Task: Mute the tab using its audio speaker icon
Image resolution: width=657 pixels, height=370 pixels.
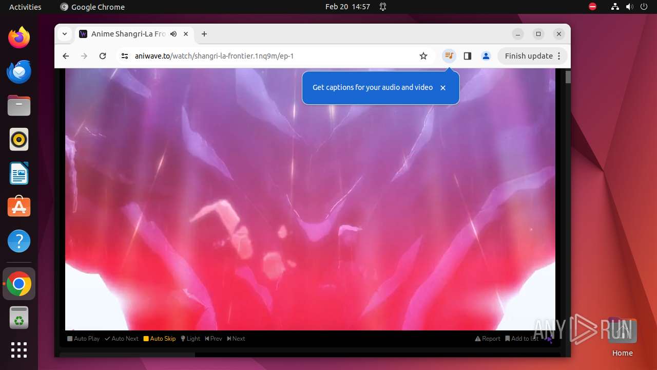Action: (173, 34)
